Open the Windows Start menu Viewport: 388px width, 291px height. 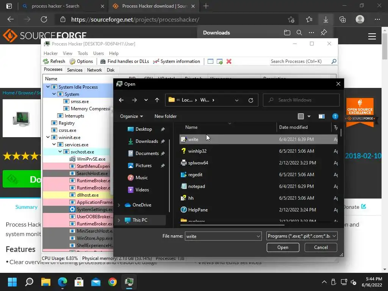tap(12, 282)
